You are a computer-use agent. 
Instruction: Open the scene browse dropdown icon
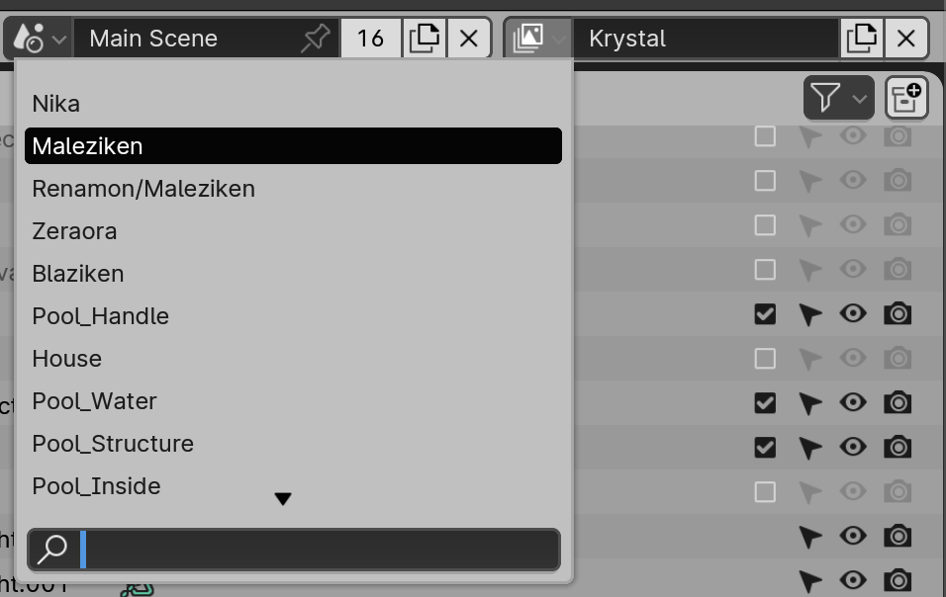coord(39,39)
